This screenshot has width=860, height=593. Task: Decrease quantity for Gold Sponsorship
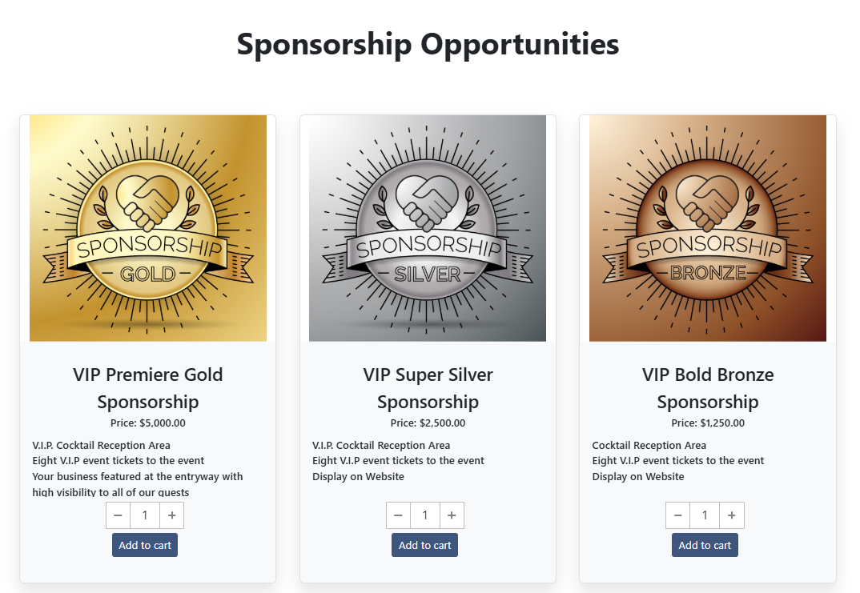tap(118, 515)
